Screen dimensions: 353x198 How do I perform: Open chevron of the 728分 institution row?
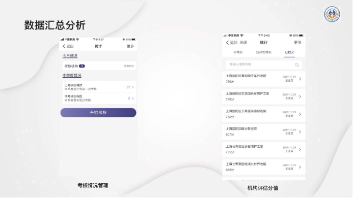300,96
